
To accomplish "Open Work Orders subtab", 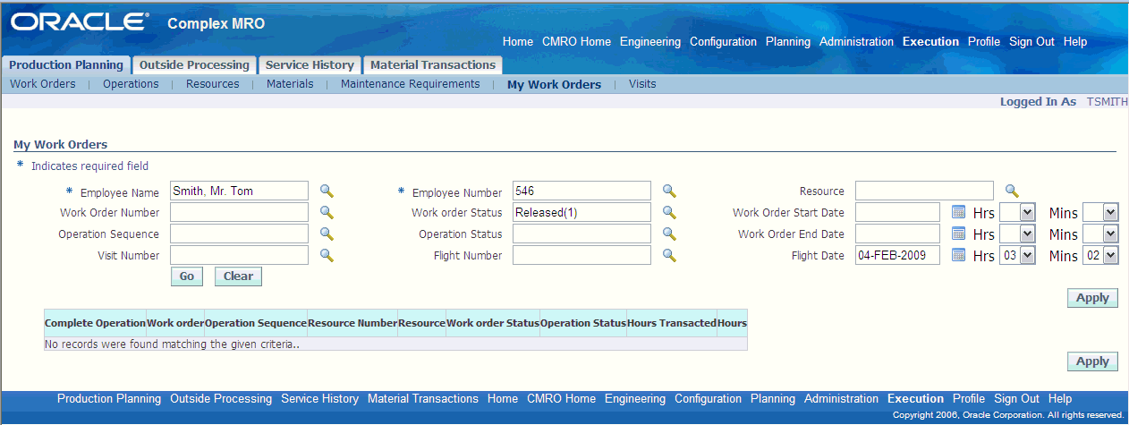I will point(43,84).
